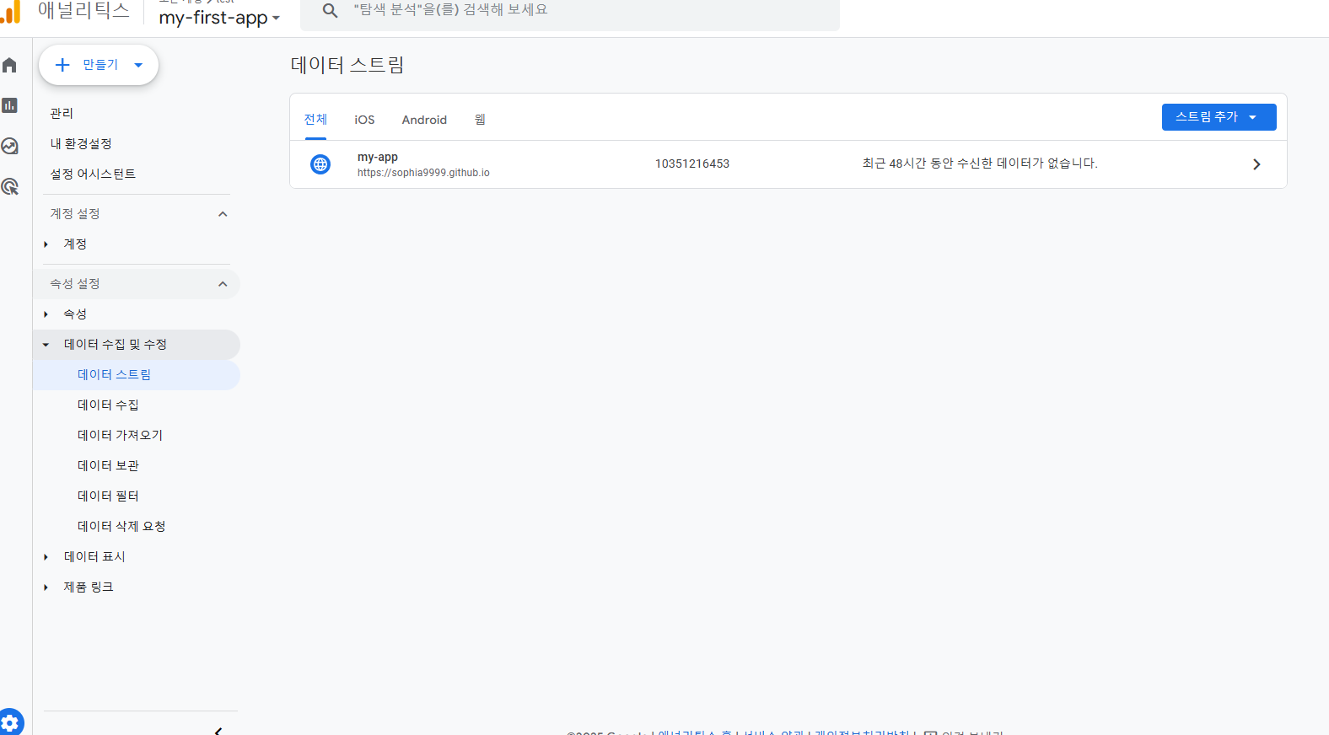Open 데이터 보관 settings link
Image resolution: width=1329 pixels, height=735 pixels.
tap(108, 465)
